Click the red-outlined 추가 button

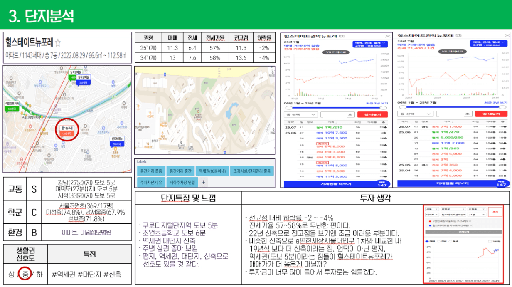[x=495, y=212]
